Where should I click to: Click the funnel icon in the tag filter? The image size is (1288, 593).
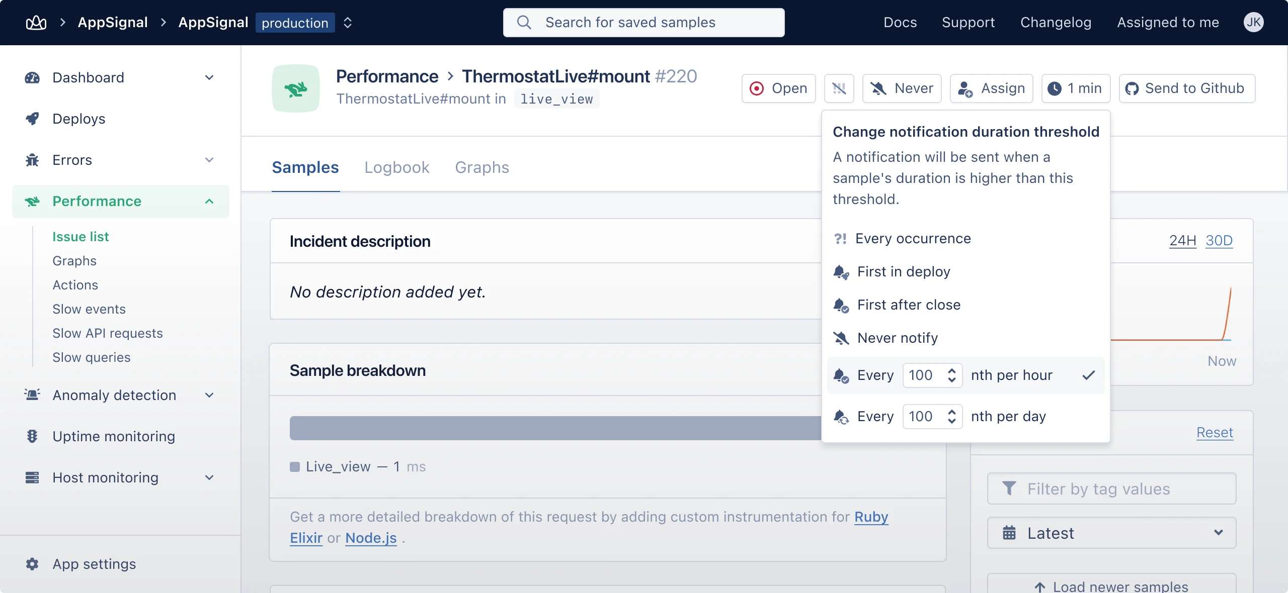point(1009,488)
